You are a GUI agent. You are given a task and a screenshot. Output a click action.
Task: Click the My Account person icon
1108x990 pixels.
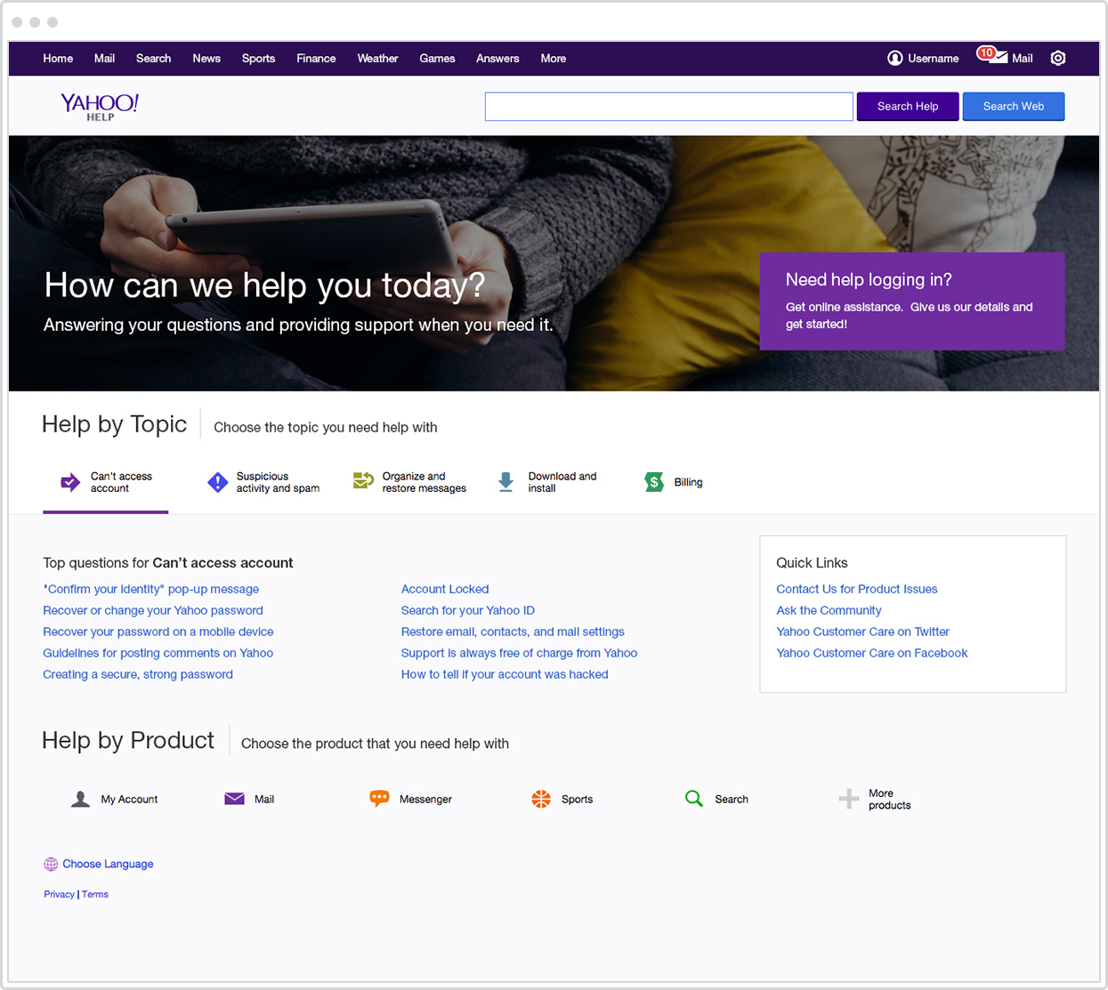(x=80, y=799)
